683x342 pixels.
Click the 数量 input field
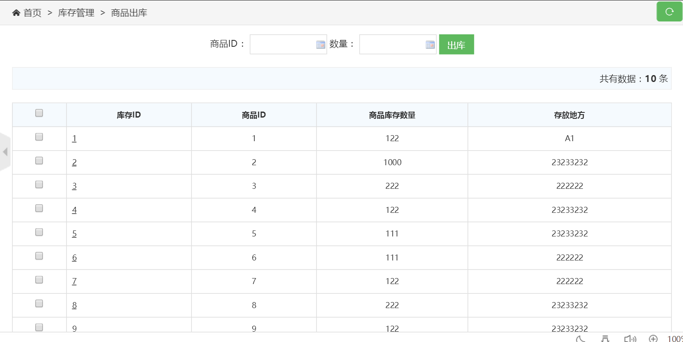pyautogui.click(x=392, y=45)
